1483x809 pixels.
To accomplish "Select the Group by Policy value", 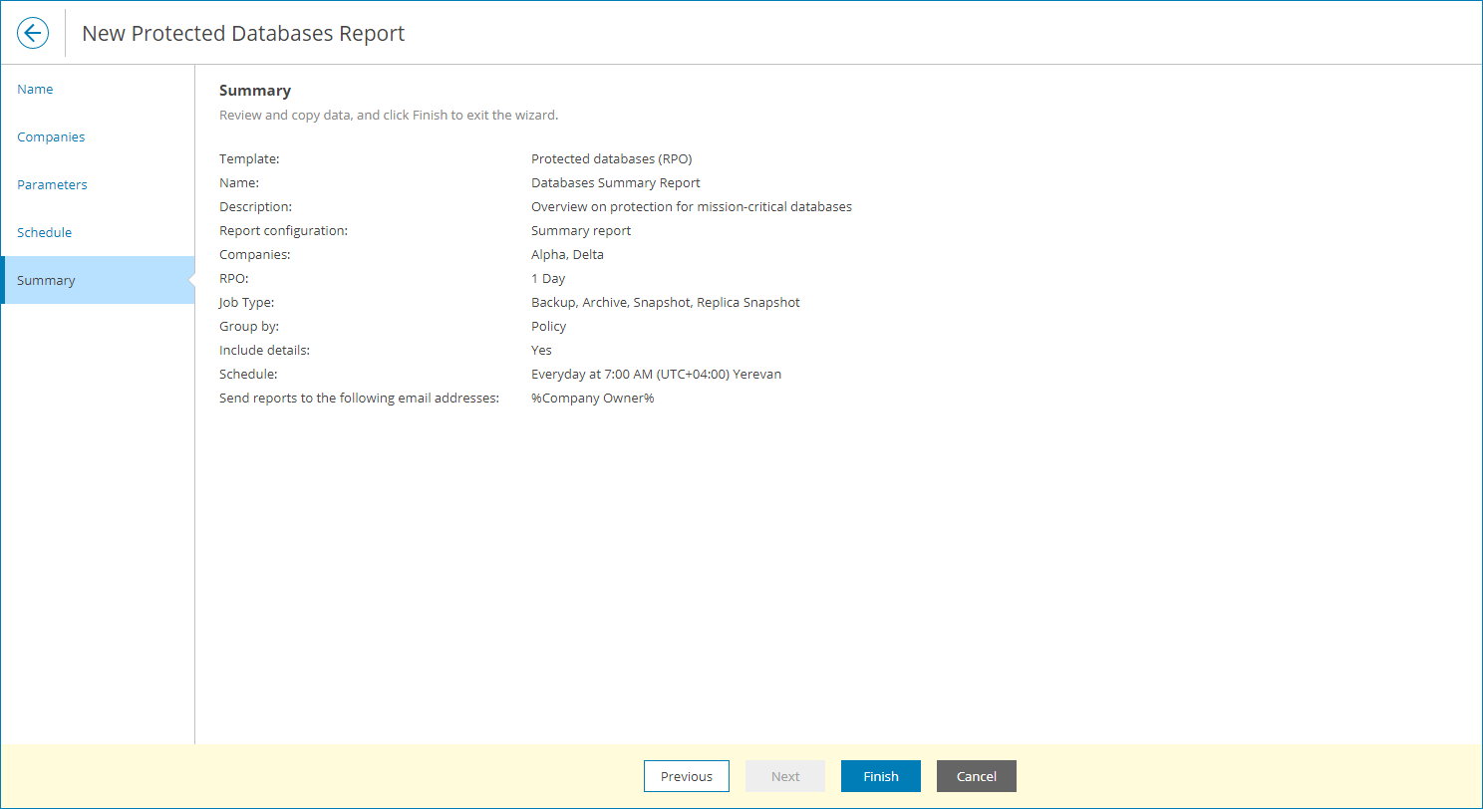I will 548,326.
